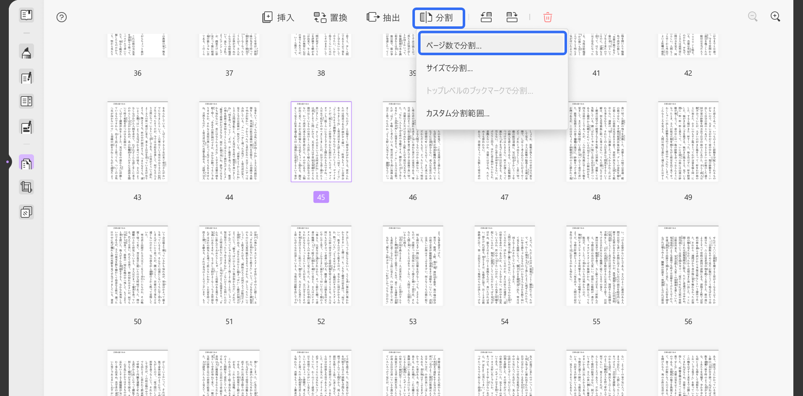Click the help question mark icon

point(62,17)
